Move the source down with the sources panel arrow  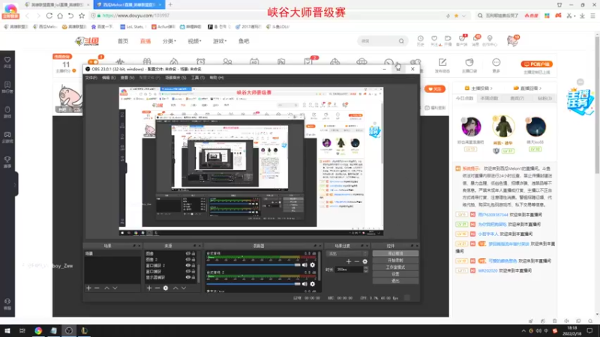click(184, 288)
